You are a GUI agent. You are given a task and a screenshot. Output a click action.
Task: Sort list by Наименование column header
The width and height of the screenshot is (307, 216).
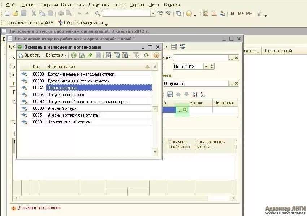(x=99, y=67)
